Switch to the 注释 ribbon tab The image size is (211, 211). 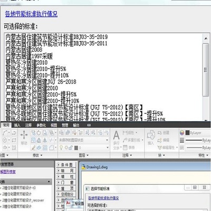pyautogui.click(x=28, y=125)
